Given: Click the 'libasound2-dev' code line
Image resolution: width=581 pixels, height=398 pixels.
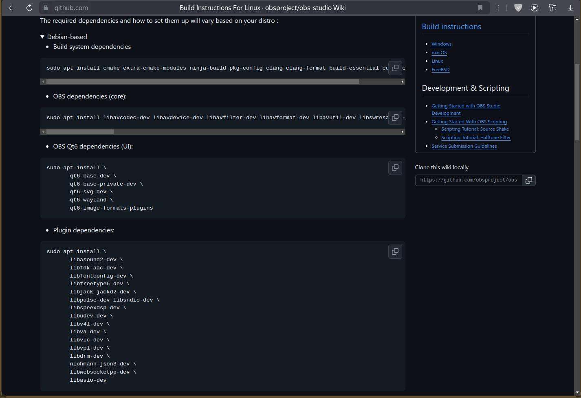Looking at the screenshot, I should pos(96,260).
